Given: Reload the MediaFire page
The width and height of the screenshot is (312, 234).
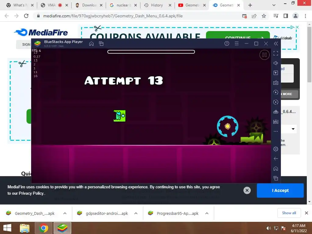Looking at the screenshot, I should (26, 16).
